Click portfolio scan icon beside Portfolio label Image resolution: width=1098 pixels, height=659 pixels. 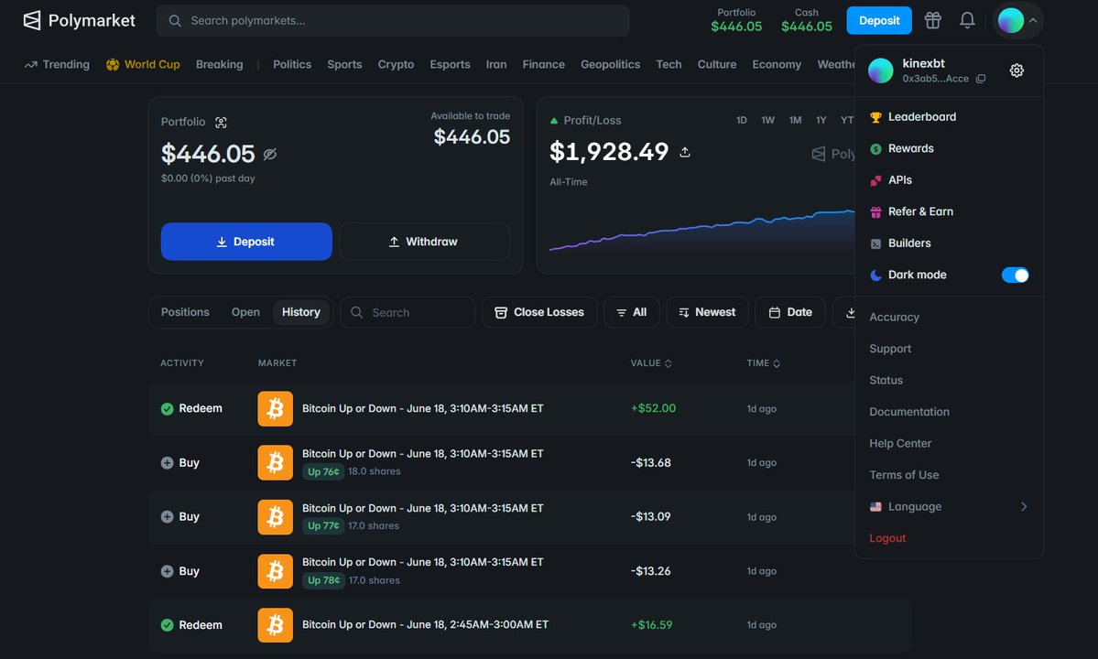pyautogui.click(x=222, y=123)
